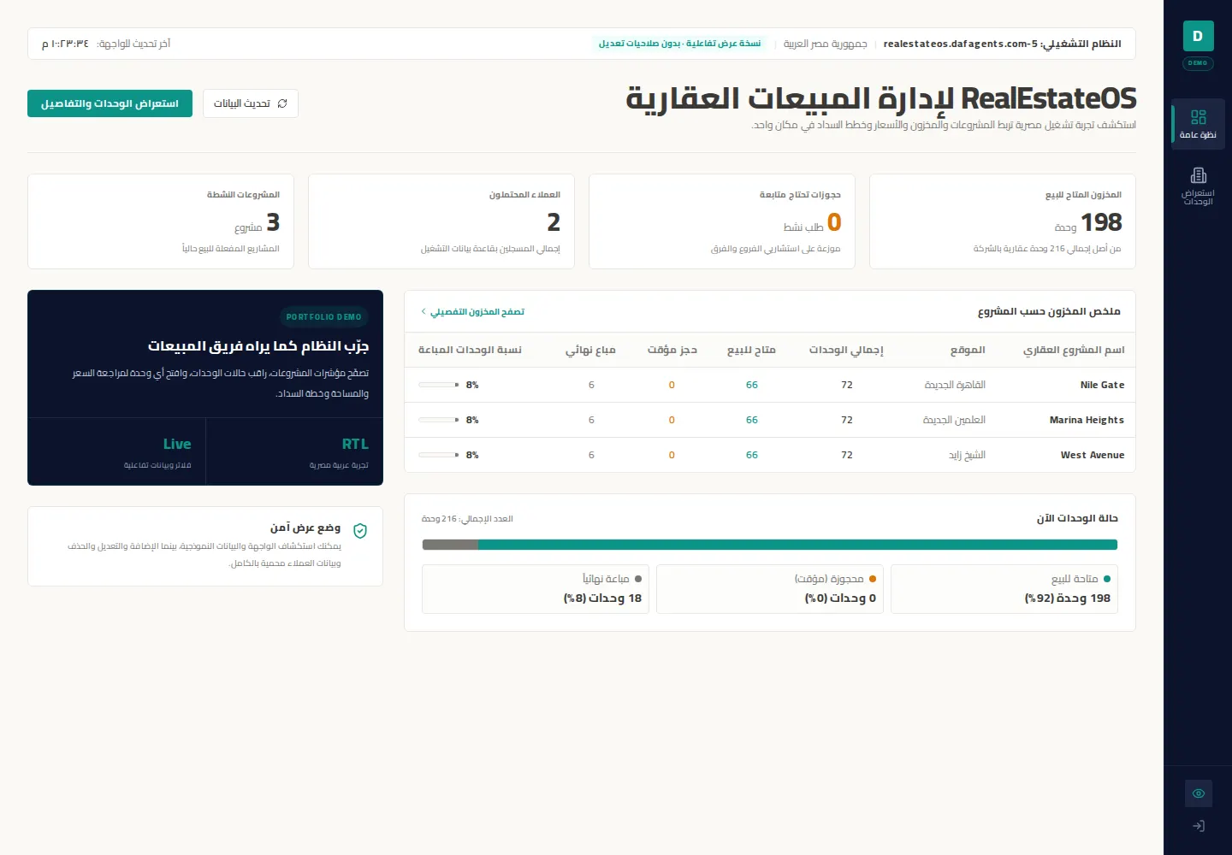Click العدد الإجمالي: 216 وحدة label
This screenshot has width=1232, height=855.
(467, 519)
